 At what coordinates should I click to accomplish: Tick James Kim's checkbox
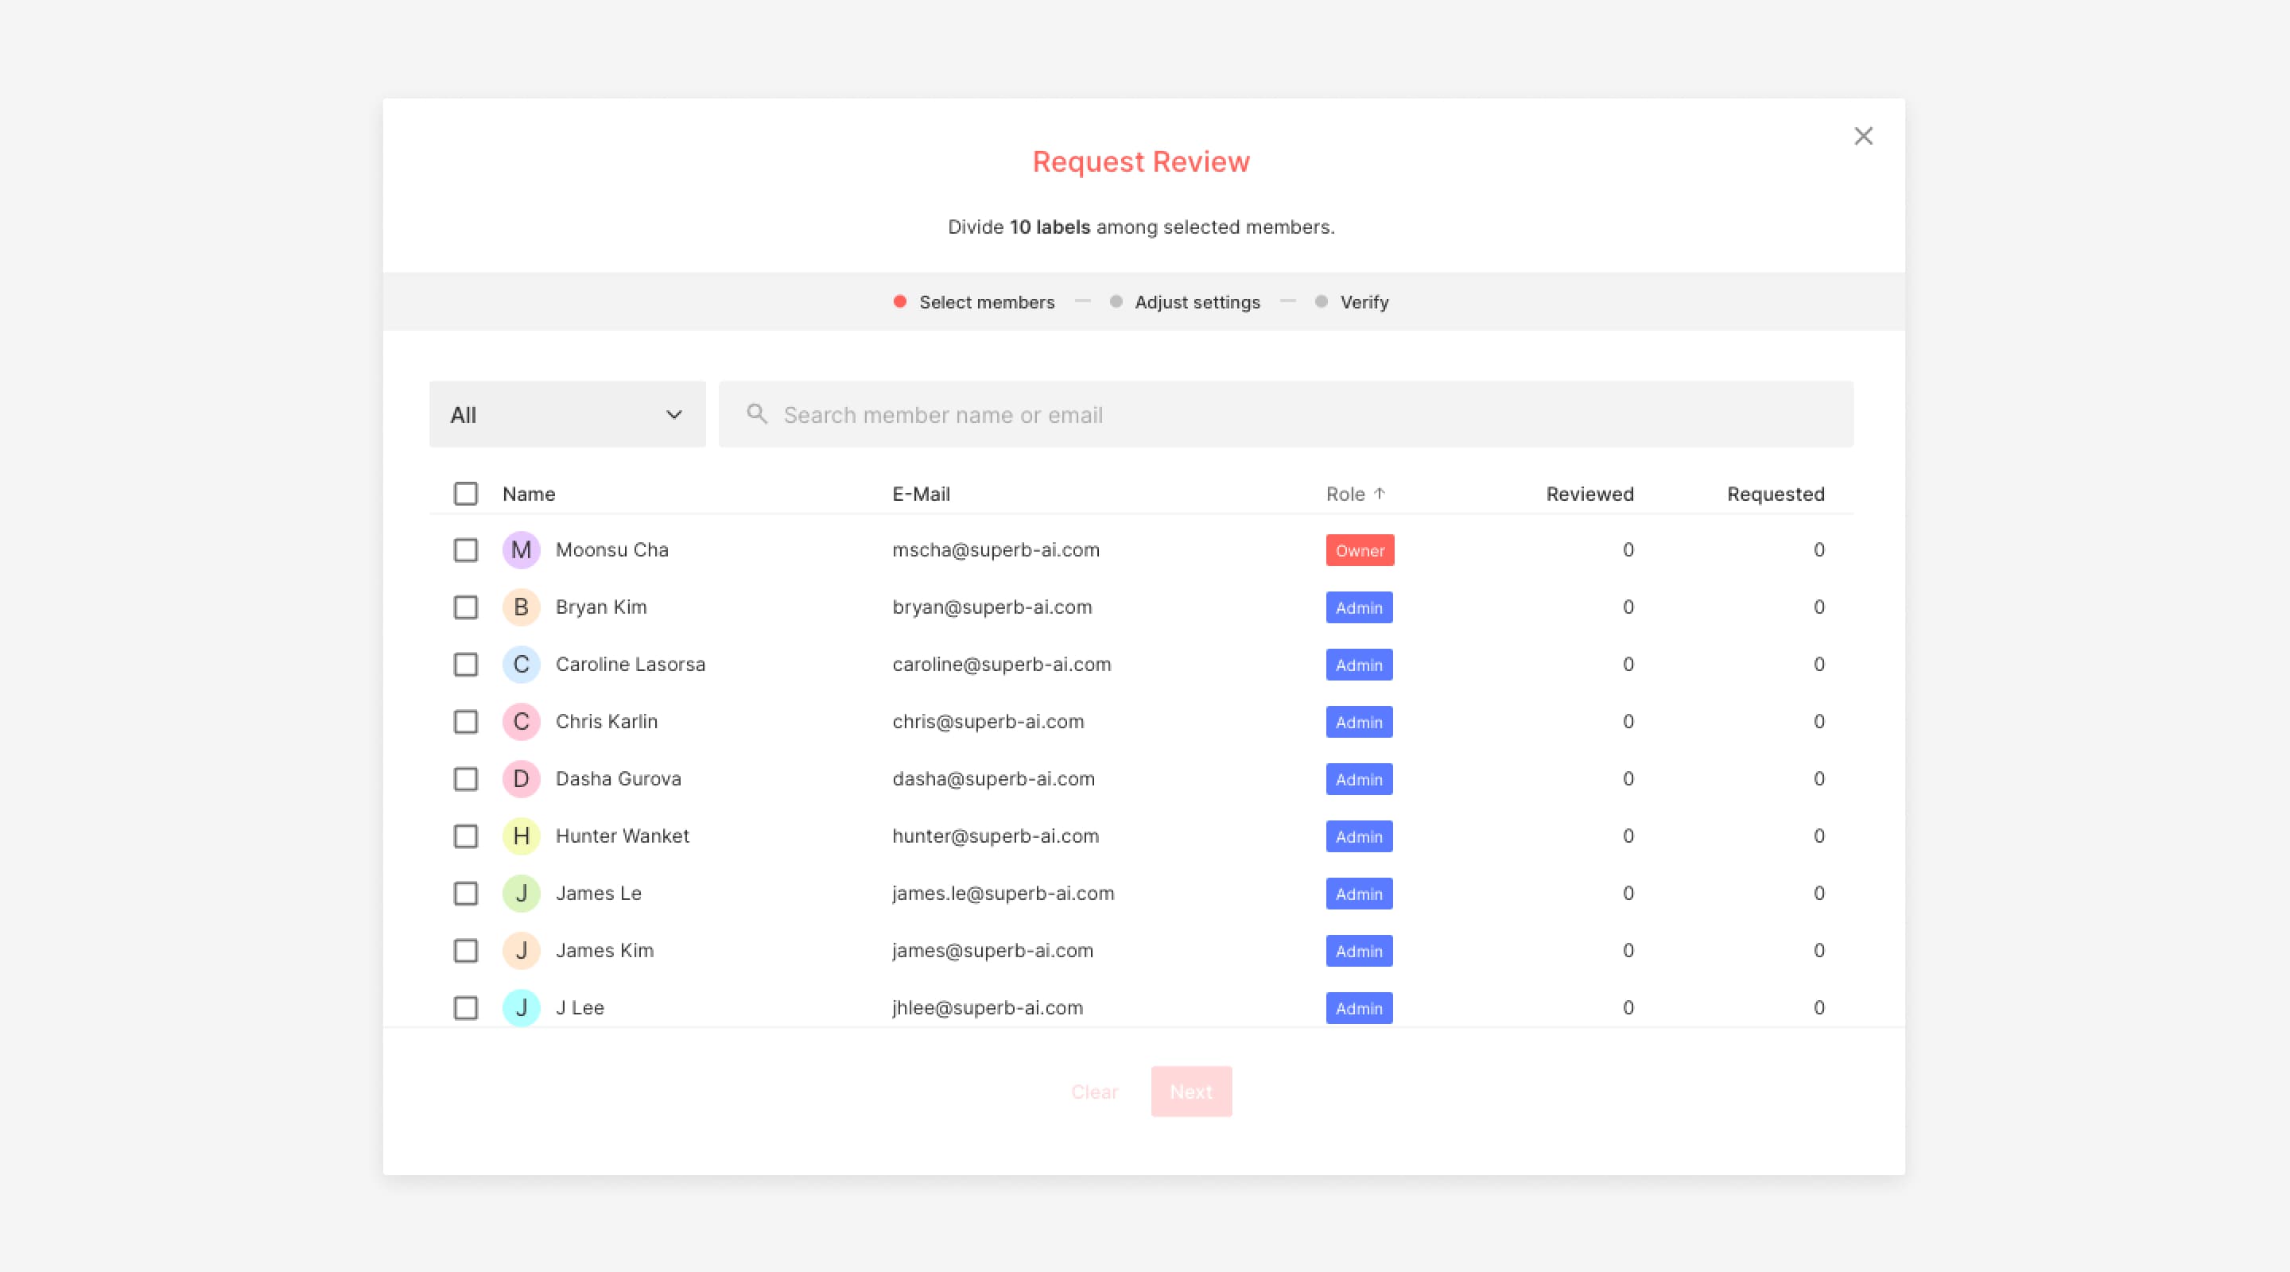click(x=466, y=950)
